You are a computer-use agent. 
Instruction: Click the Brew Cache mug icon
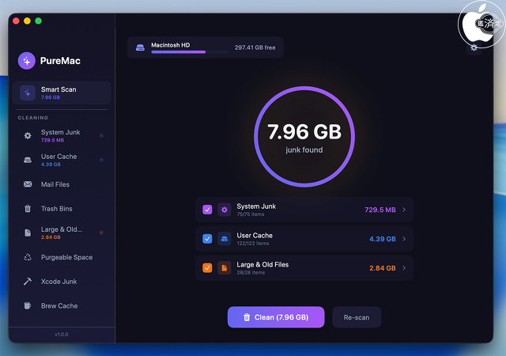click(x=28, y=305)
